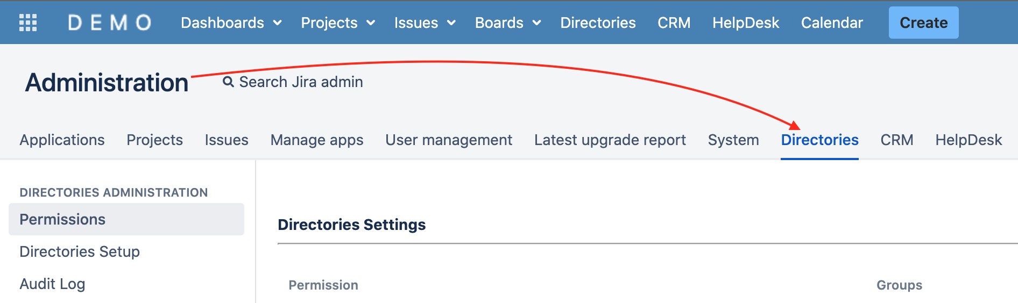Switch to the Manage apps tab
This screenshot has height=303, width=1018.
[x=317, y=140]
